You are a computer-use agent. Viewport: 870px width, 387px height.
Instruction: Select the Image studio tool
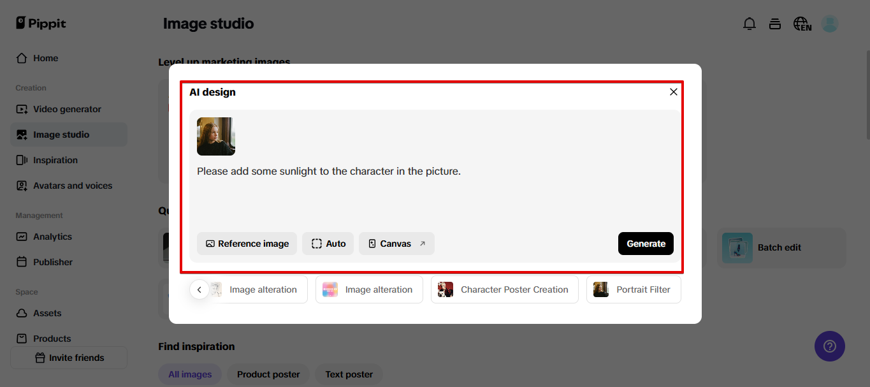62,134
